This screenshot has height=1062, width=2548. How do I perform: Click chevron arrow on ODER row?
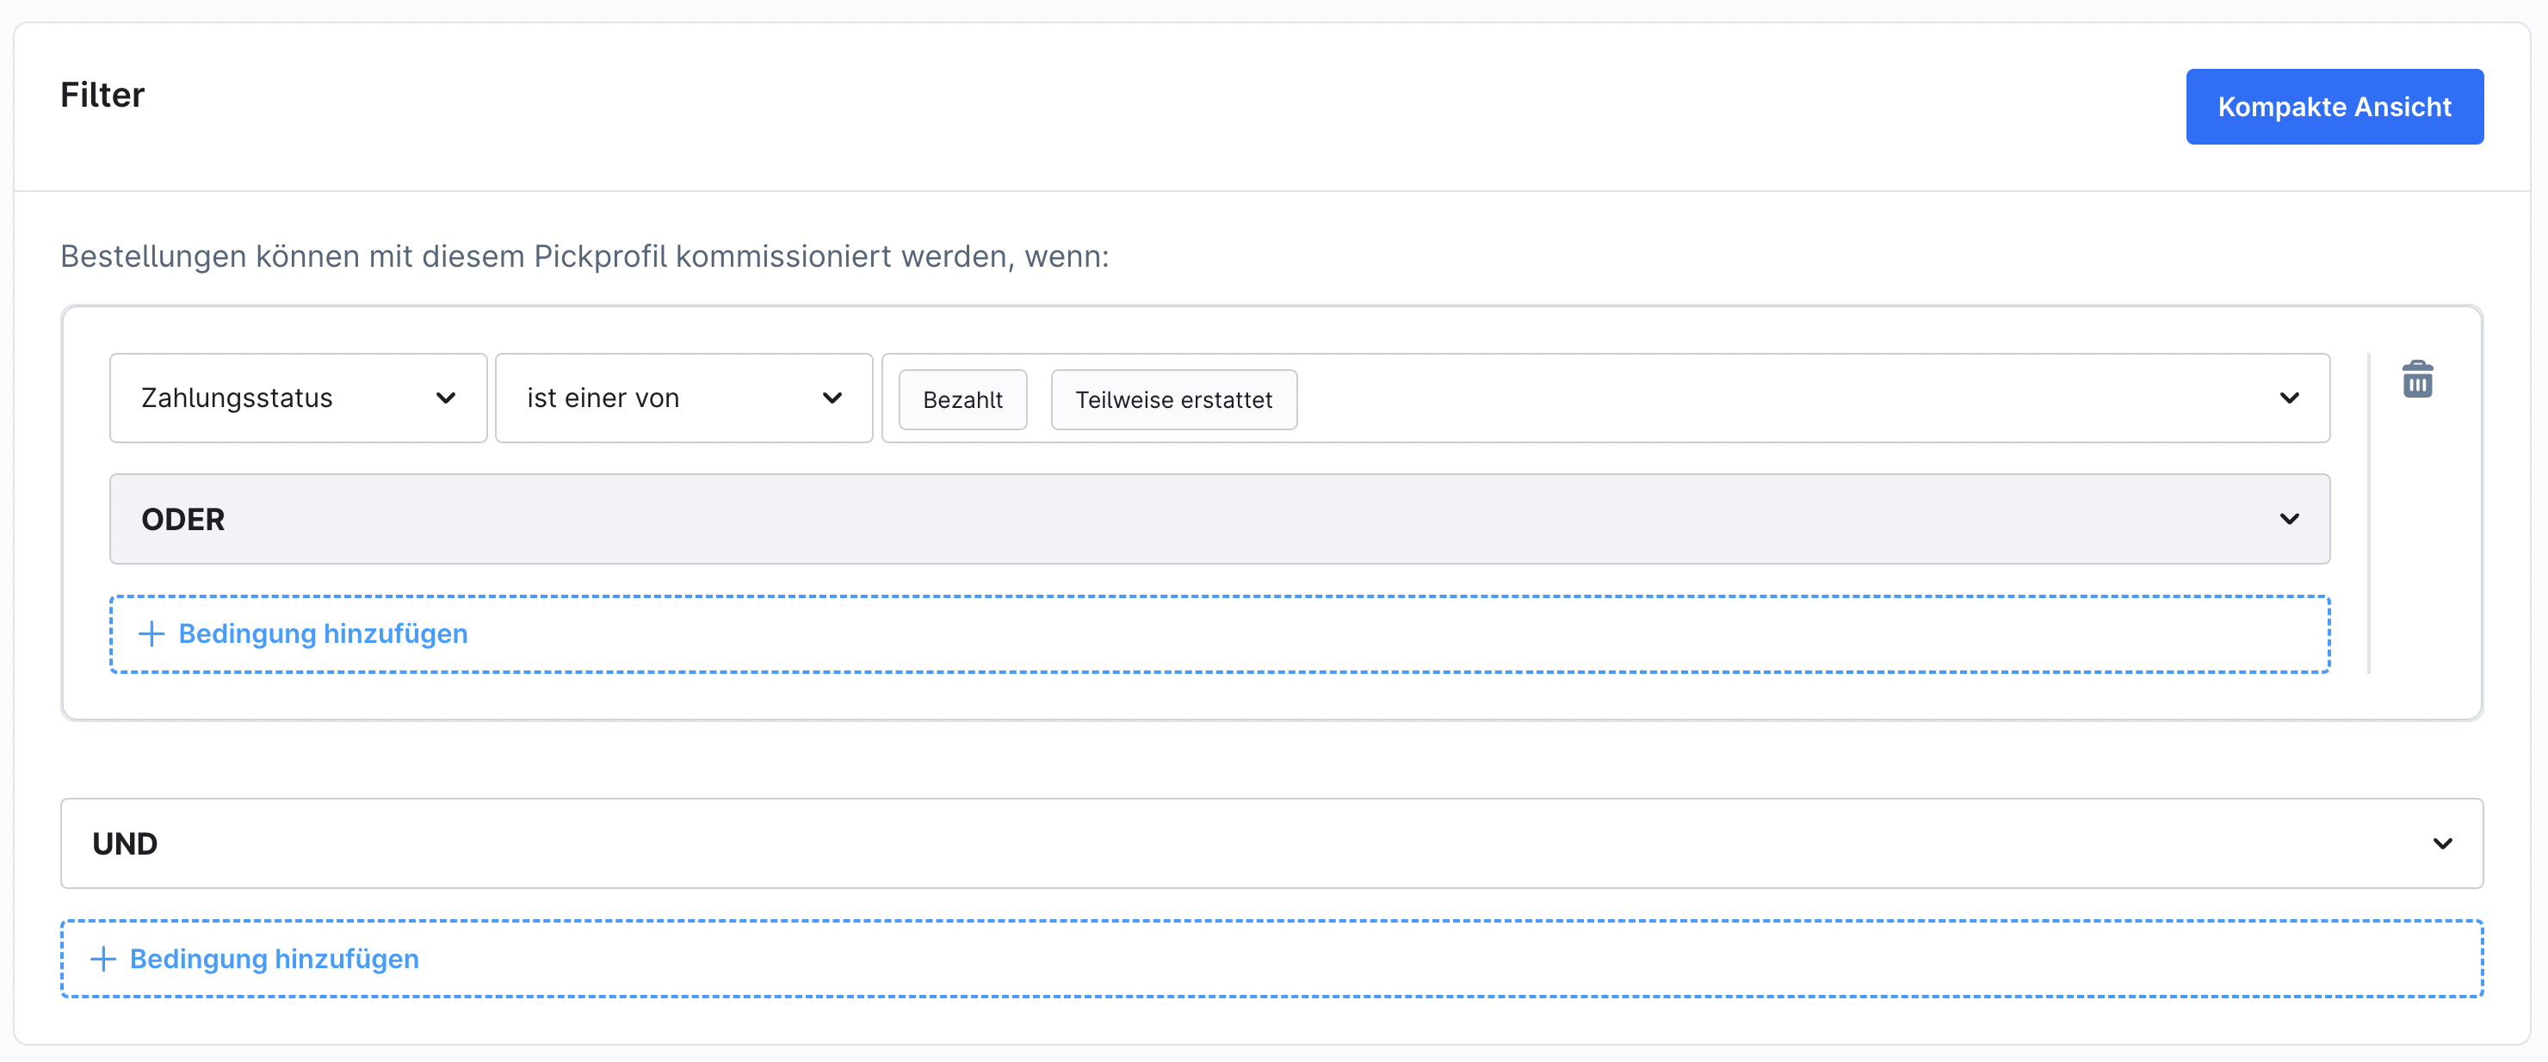(x=2289, y=519)
